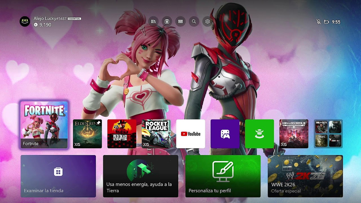Launch the Rocket League tile

click(156, 134)
